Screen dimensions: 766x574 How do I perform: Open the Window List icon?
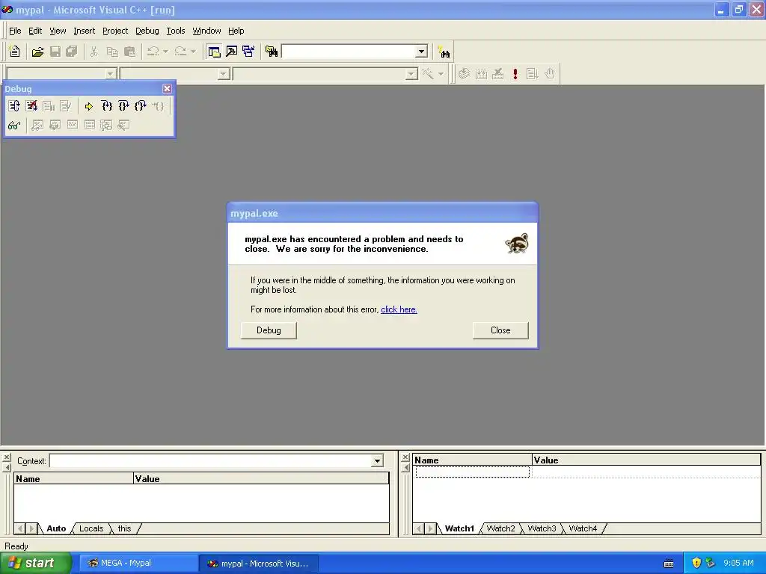point(248,52)
